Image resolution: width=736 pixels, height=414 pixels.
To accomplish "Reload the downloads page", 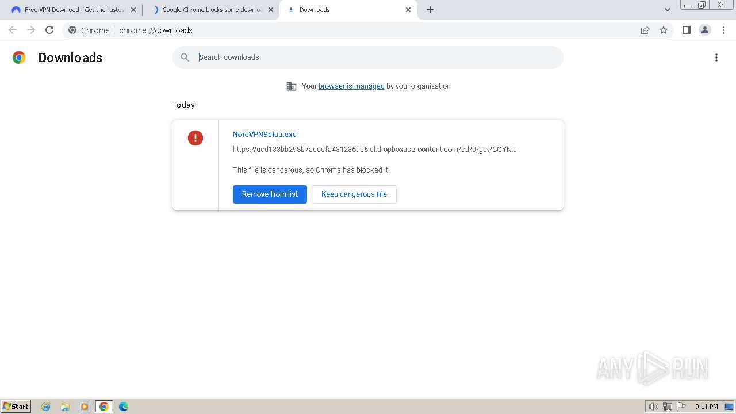I will click(x=49, y=30).
